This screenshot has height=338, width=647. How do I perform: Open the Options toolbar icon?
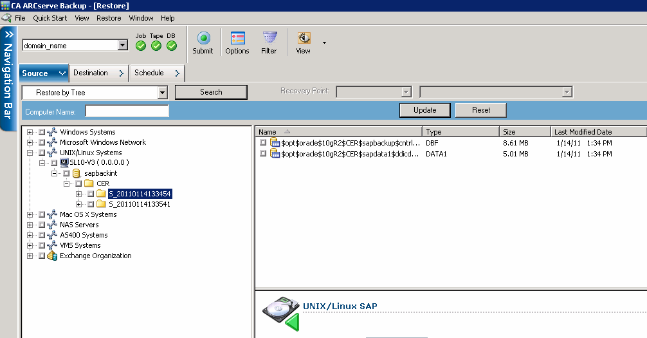tap(237, 39)
